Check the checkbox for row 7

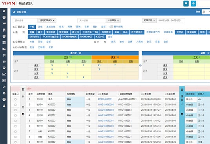tap(15, 131)
